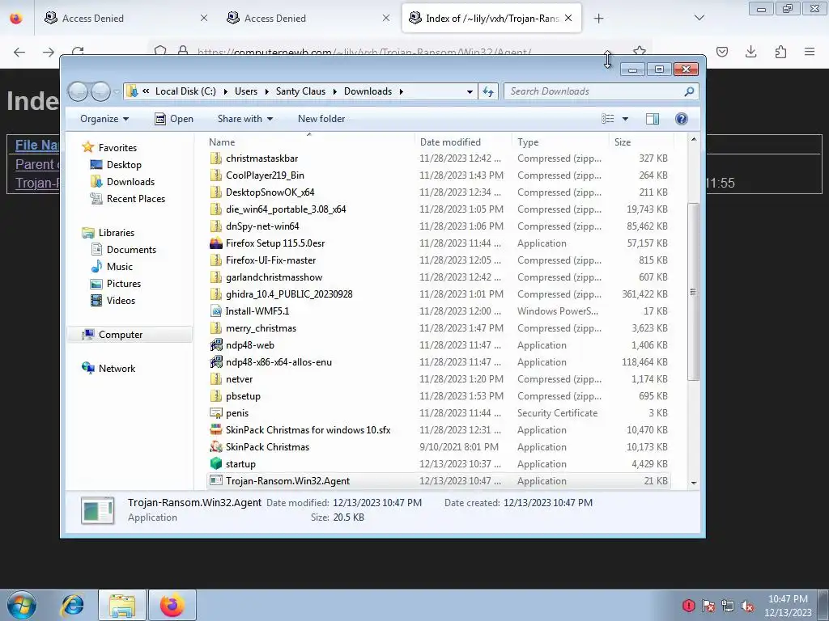Click the file list vertical scrollbar thumb
The image size is (829, 621).
(x=693, y=291)
